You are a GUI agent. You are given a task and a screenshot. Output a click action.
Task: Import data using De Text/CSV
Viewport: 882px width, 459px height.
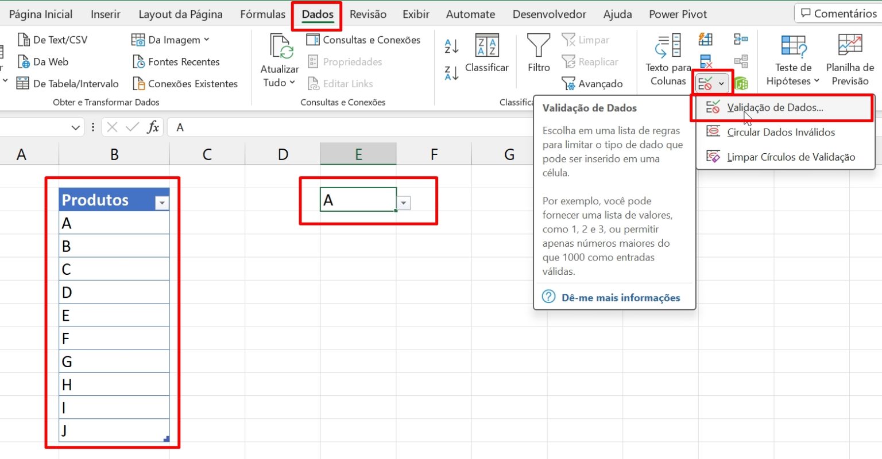click(x=53, y=39)
